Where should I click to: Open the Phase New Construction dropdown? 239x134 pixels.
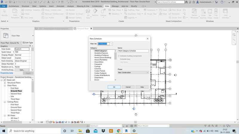click(x=133, y=72)
